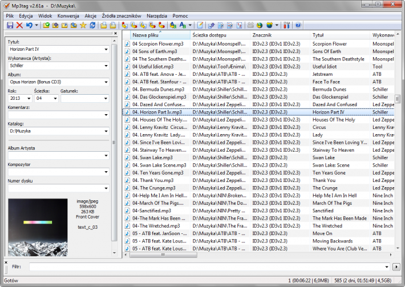
Task: Click the folder icon with green checkmark
Action: point(46,25)
